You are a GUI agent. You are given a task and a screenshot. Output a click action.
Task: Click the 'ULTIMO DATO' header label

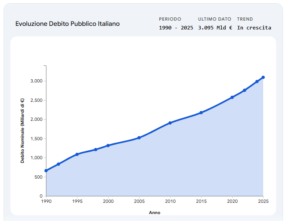coord(215,19)
